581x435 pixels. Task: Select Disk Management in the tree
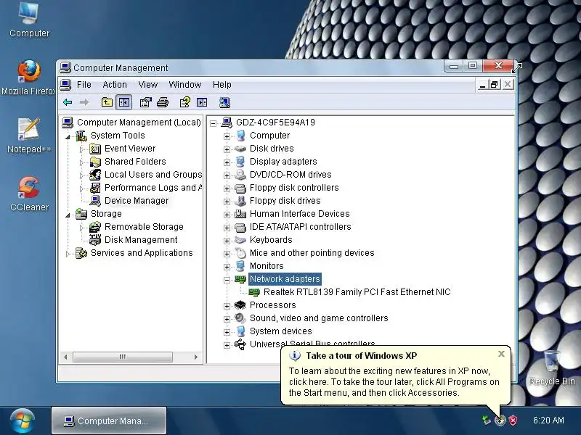141,240
